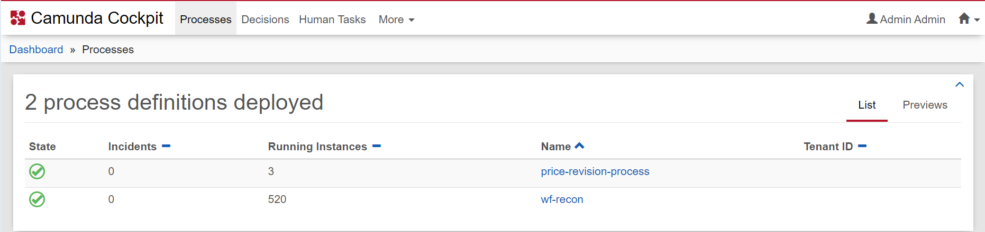Image resolution: width=985 pixels, height=232 pixels.
Task: Open the price-revision-process link
Action: 595,171
